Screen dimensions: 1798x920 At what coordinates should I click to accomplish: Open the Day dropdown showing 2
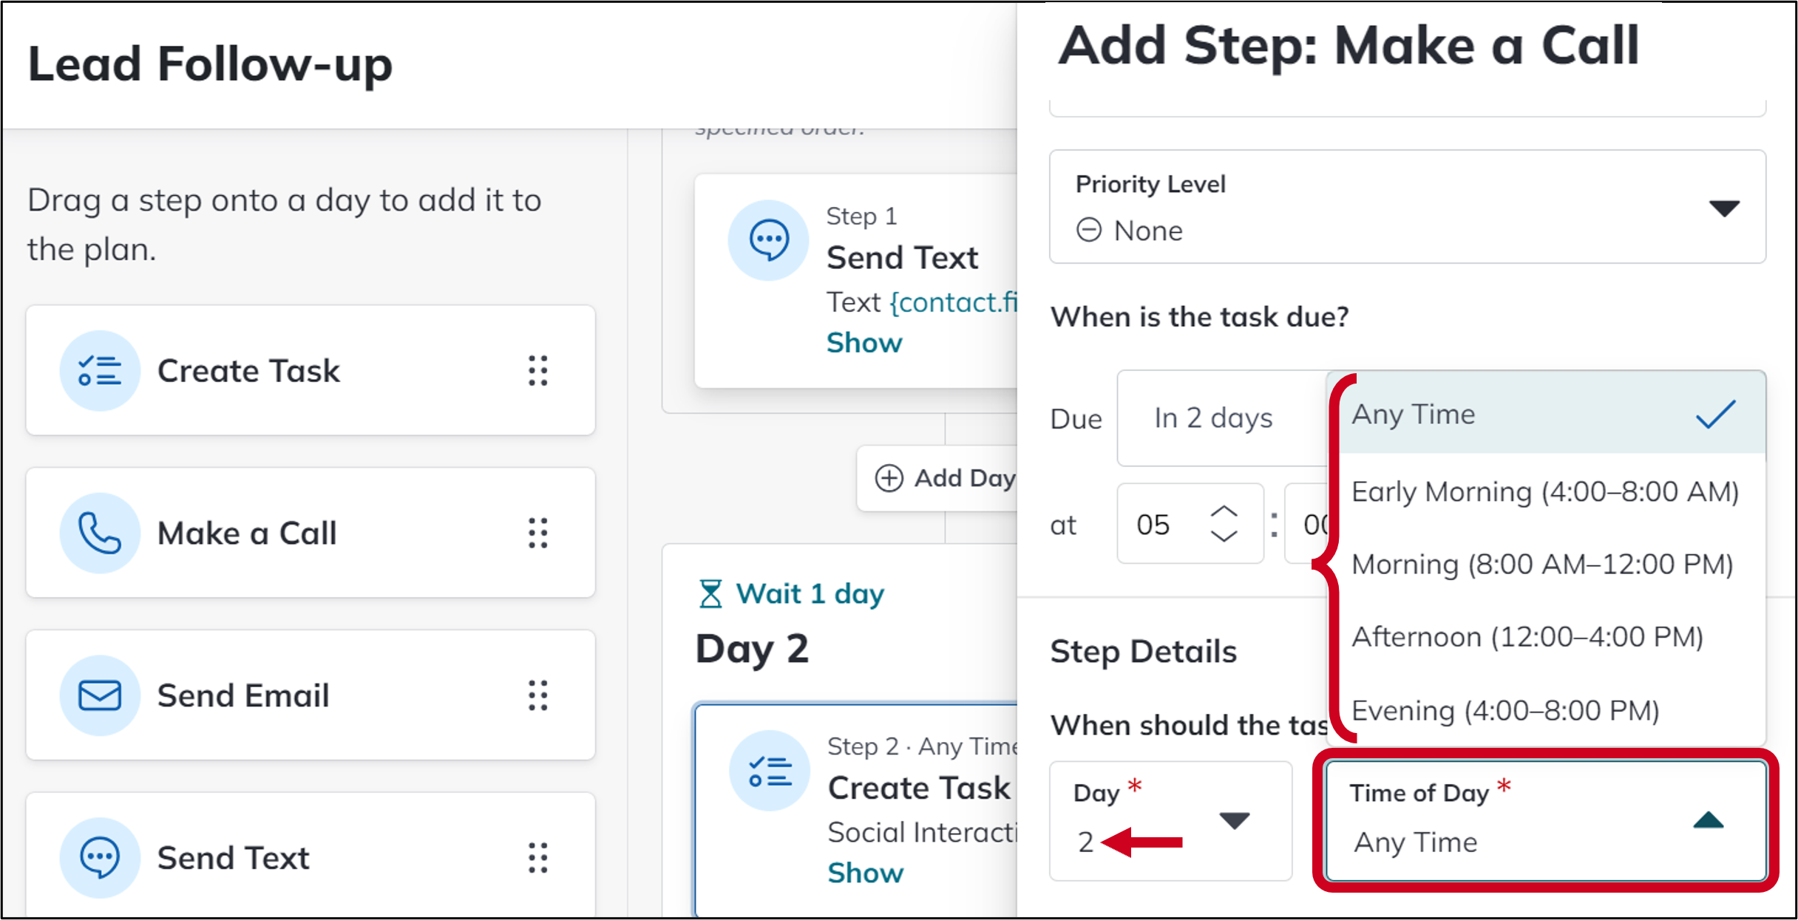(x=1171, y=821)
